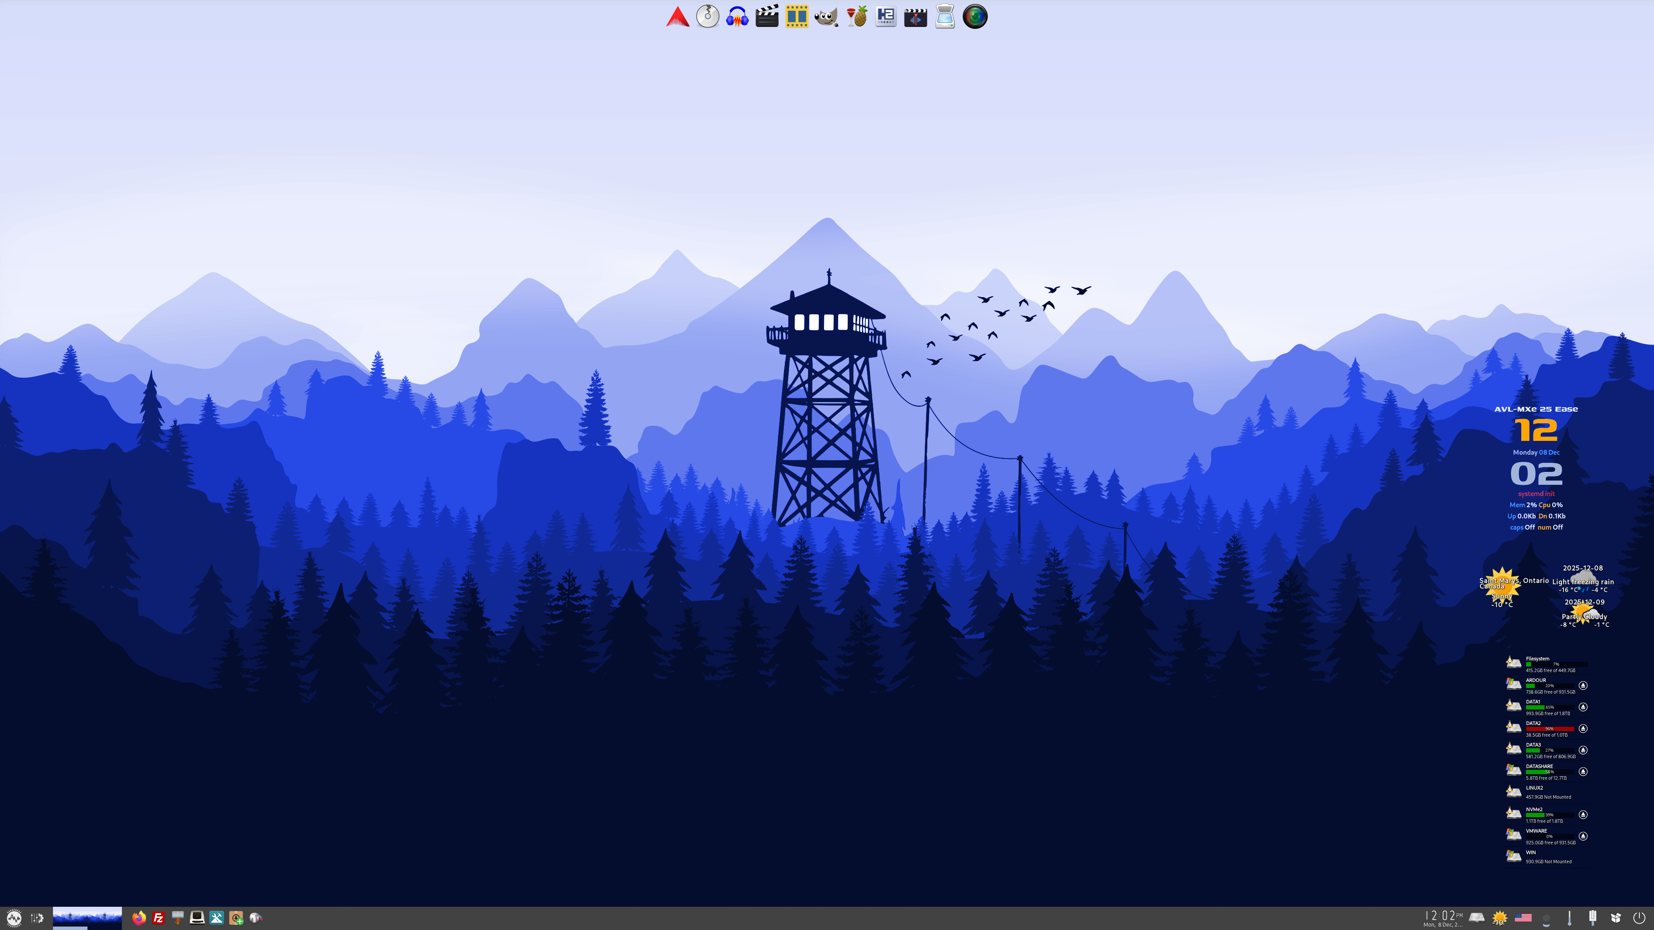Open the US keyboard layout switcher

(x=1523, y=918)
